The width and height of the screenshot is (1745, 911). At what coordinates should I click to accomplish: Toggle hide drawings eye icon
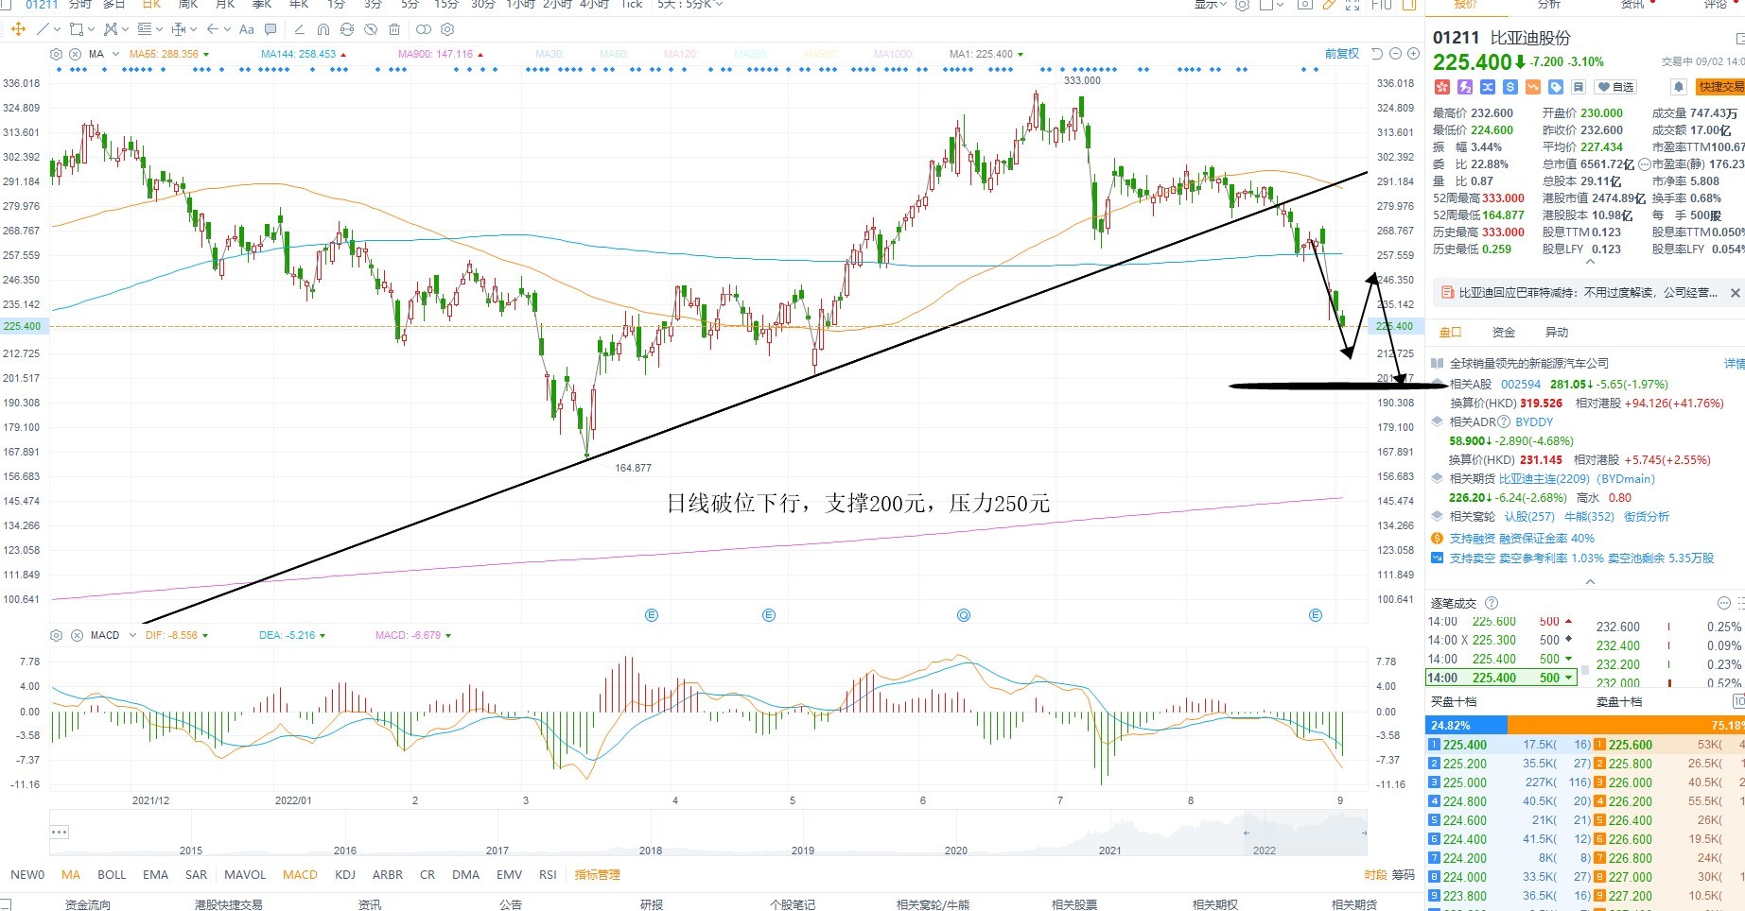pos(371,29)
